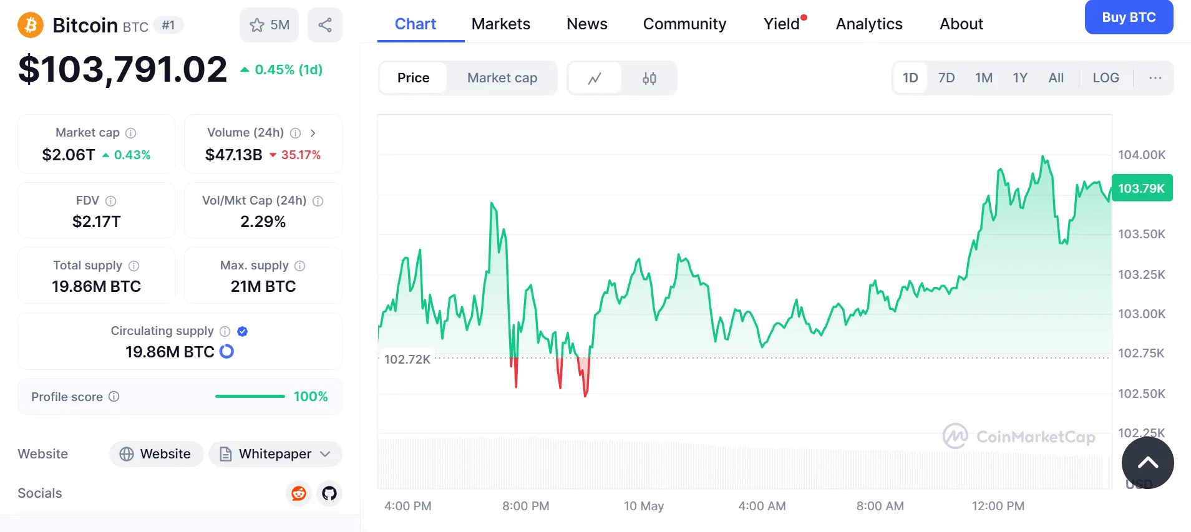Click the scroll-to-top arrow button
Image resolution: width=1191 pixels, height=532 pixels.
1148,463
